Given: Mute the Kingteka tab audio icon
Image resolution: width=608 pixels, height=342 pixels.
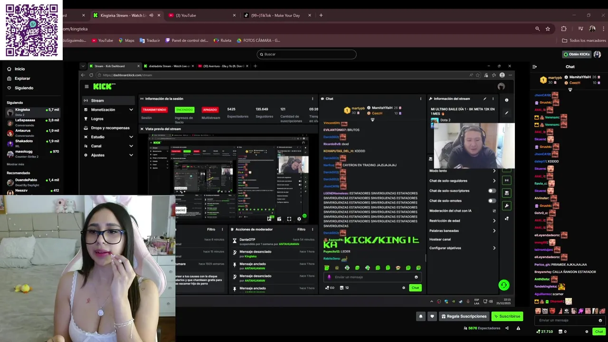Looking at the screenshot, I should pyautogui.click(x=151, y=15).
